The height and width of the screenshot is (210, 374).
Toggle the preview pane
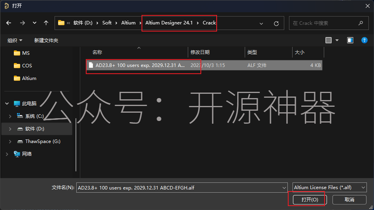pos(350,40)
